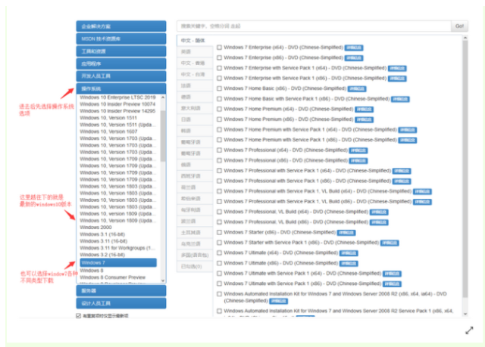Show 详细信息 for Windows 7 Professional (x86) DVD
The image size is (485, 347).
[x=358, y=161]
